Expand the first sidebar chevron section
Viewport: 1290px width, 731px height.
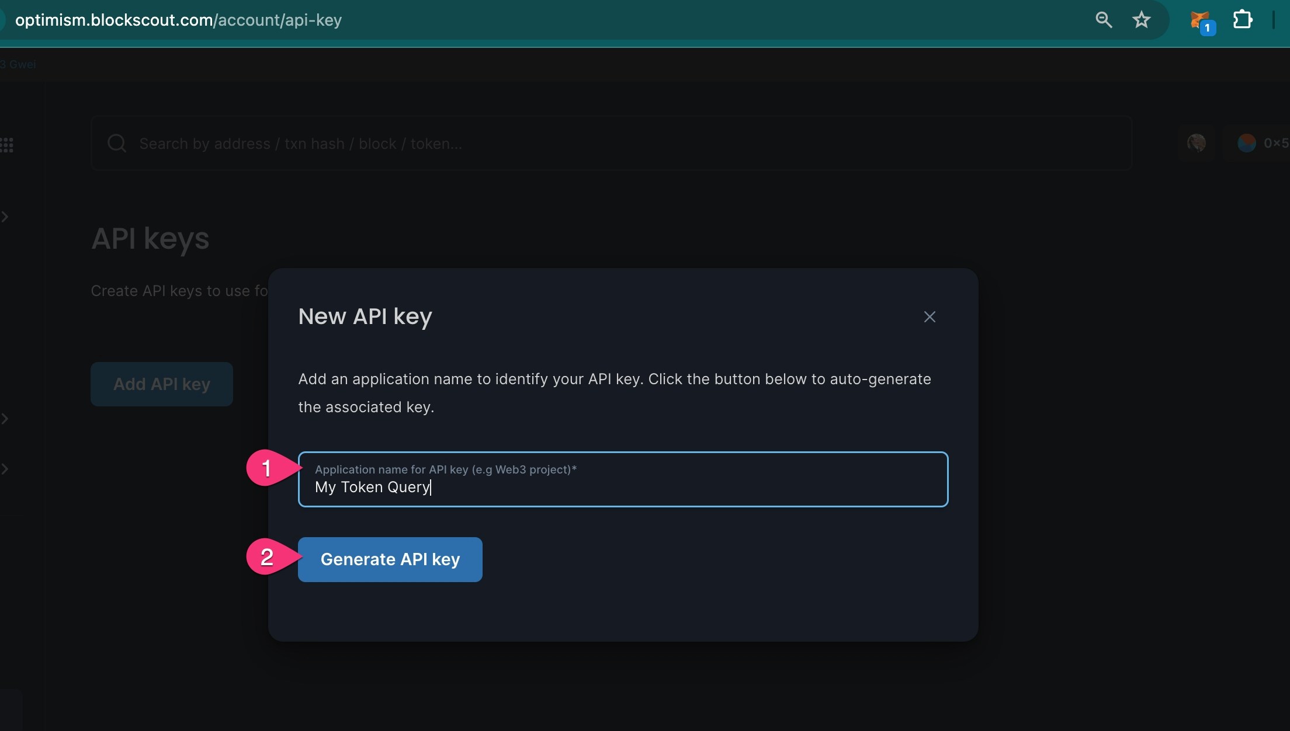click(5, 217)
